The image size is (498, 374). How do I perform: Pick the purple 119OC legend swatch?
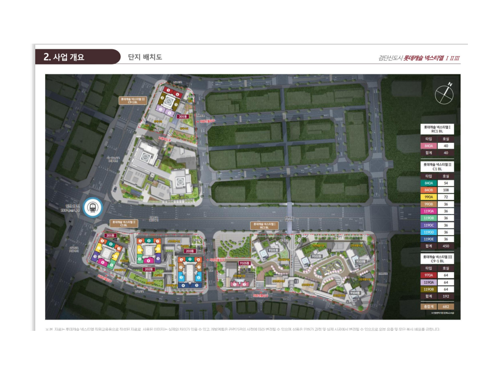pyautogui.click(x=429, y=225)
